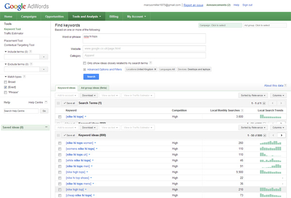Switch to Ad group ideas (Beta) tab
Viewport: 291px width, 198px height.
click(94, 88)
